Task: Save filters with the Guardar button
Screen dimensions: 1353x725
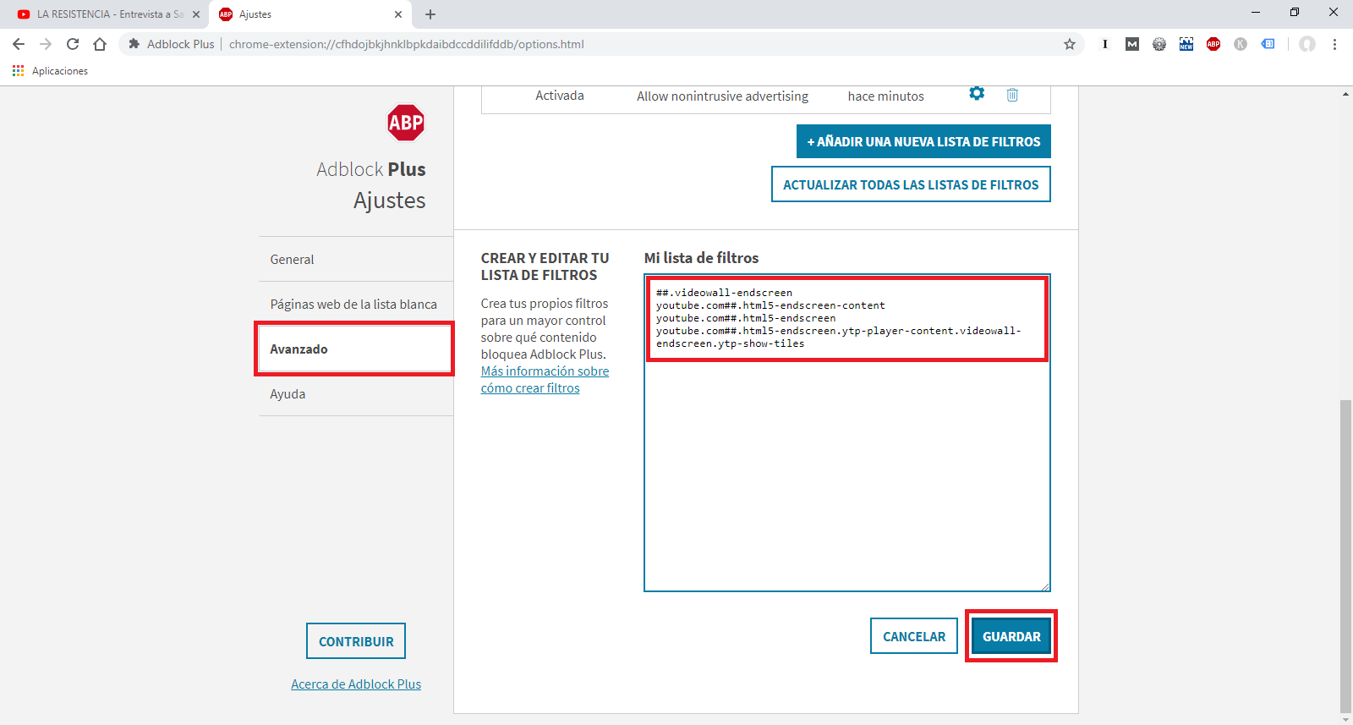Action: pyautogui.click(x=1011, y=636)
